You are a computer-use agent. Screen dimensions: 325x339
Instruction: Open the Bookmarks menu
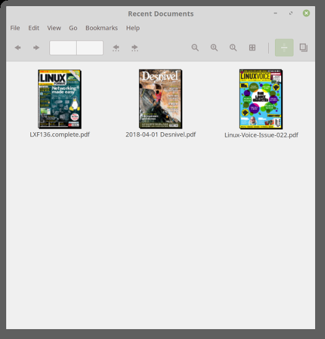pos(101,28)
